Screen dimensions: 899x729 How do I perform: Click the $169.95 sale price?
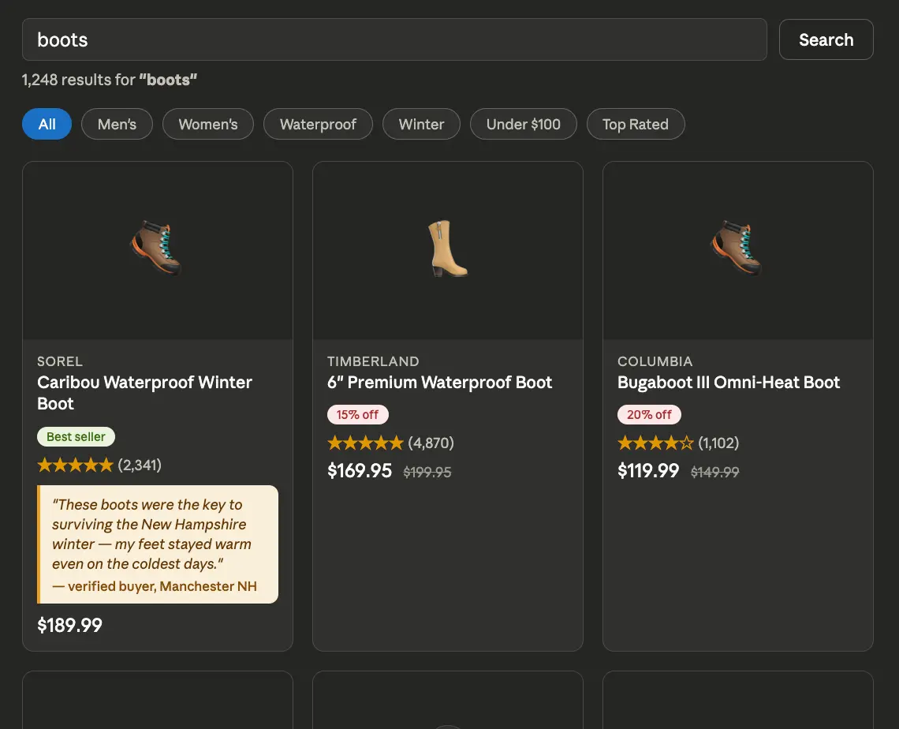360,471
